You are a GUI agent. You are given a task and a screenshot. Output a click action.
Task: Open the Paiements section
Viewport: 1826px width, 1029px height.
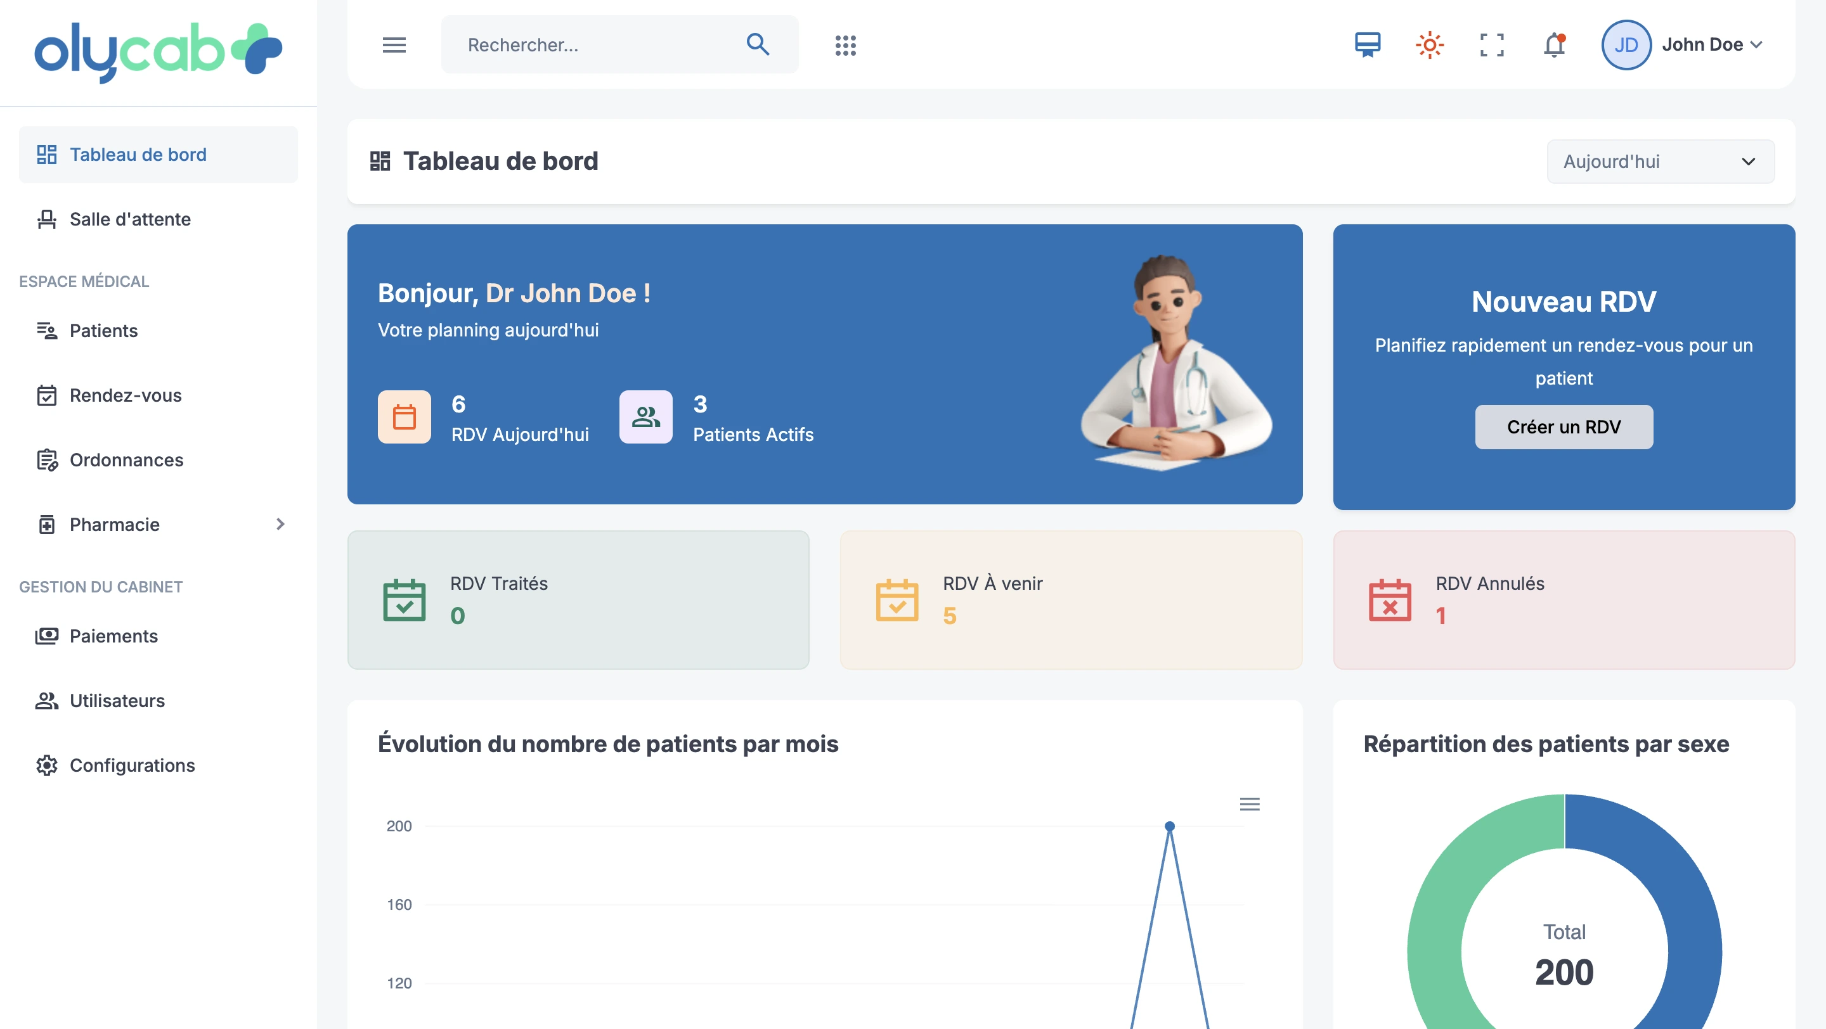point(113,636)
